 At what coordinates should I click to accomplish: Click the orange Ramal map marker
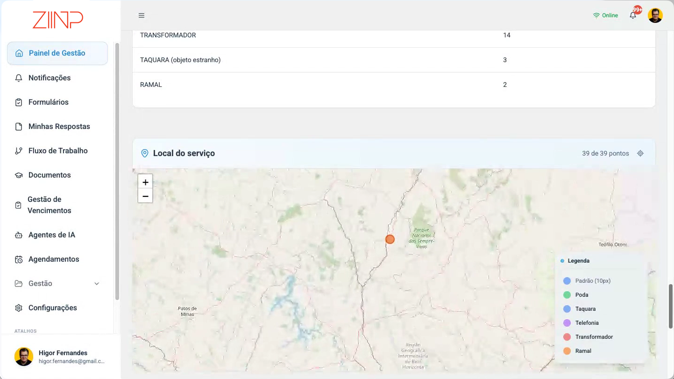click(x=390, y=239)
